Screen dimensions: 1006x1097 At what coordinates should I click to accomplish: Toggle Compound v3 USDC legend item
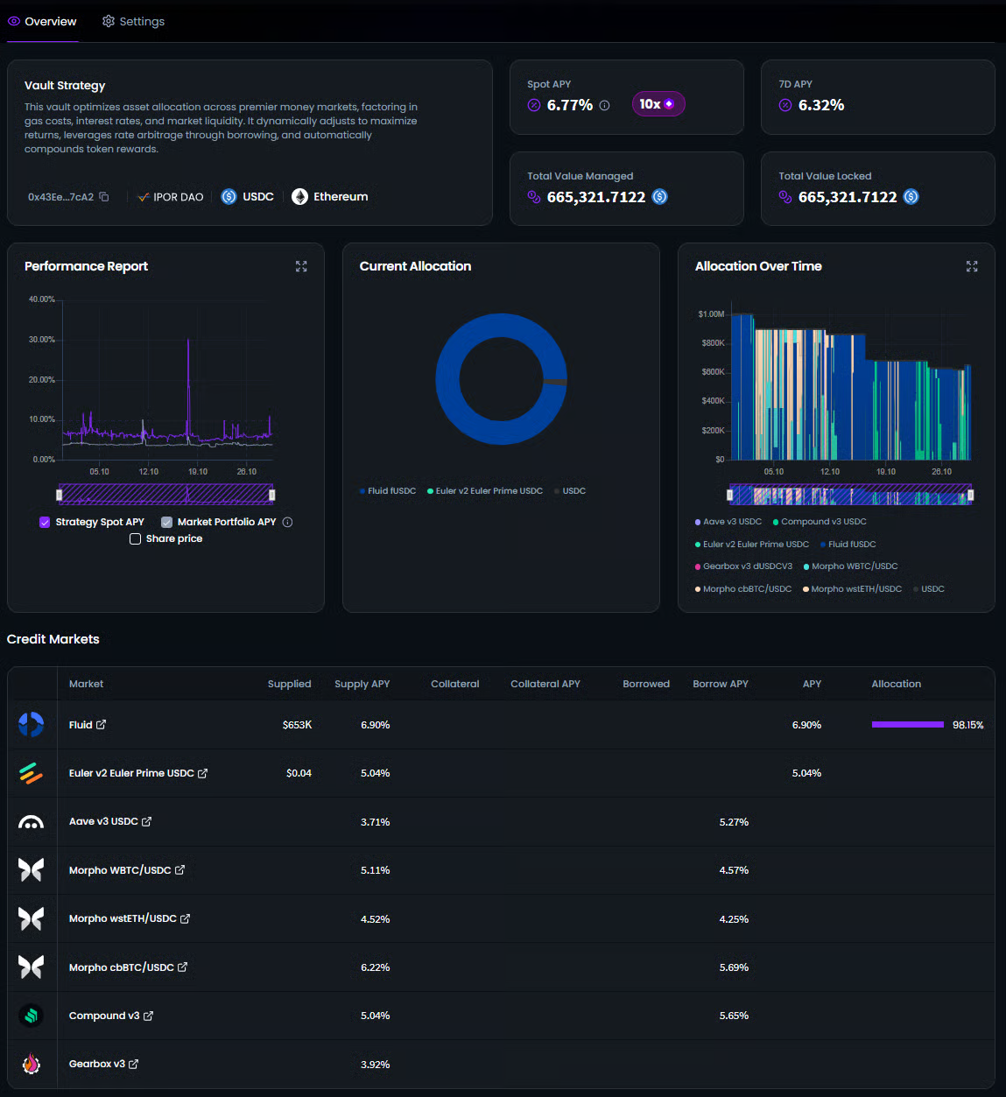click(x=819, y=522)
